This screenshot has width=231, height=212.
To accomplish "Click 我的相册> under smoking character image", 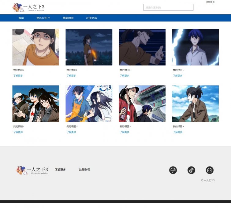I will coord(178,126).
